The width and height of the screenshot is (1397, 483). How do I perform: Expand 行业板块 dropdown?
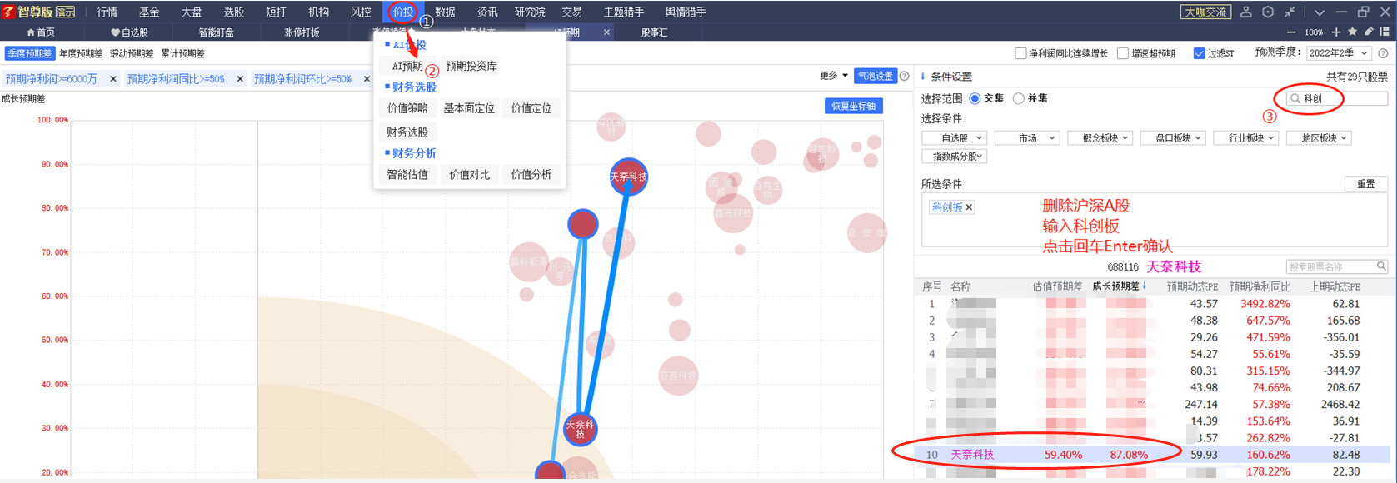pyautogui.click(x=1246, y=138)
